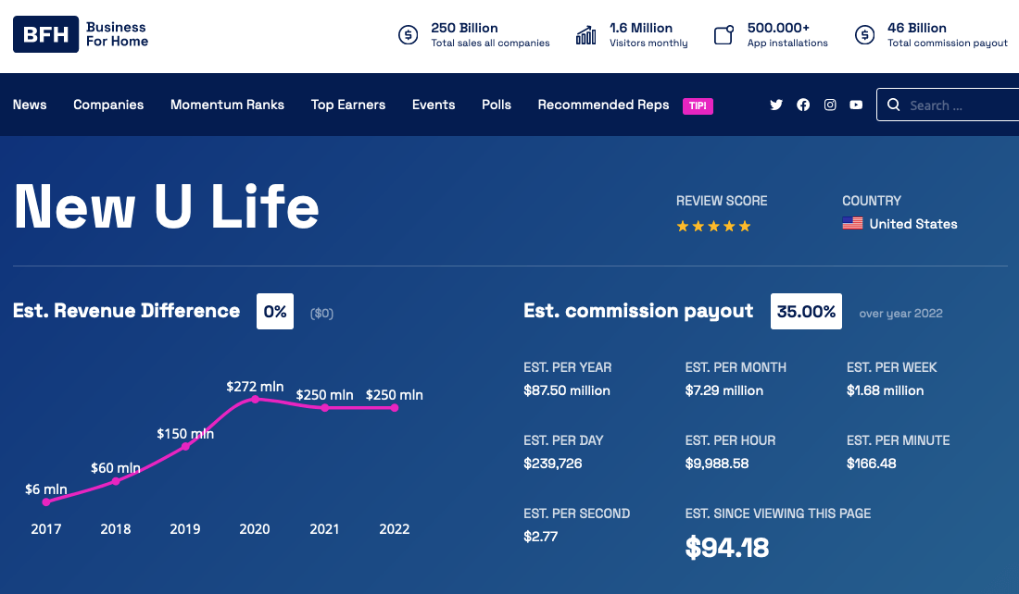Open Momentum Ranks page
The width and height of the screenshot is (1019, 594).
[227, 105]
